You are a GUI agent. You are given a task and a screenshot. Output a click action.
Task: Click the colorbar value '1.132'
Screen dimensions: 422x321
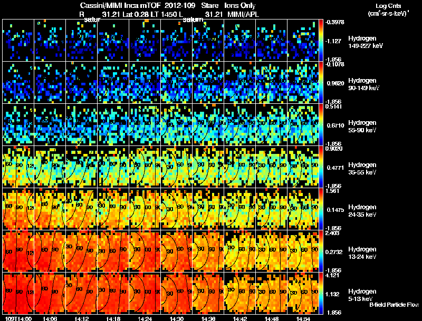(x=332, y=294)
